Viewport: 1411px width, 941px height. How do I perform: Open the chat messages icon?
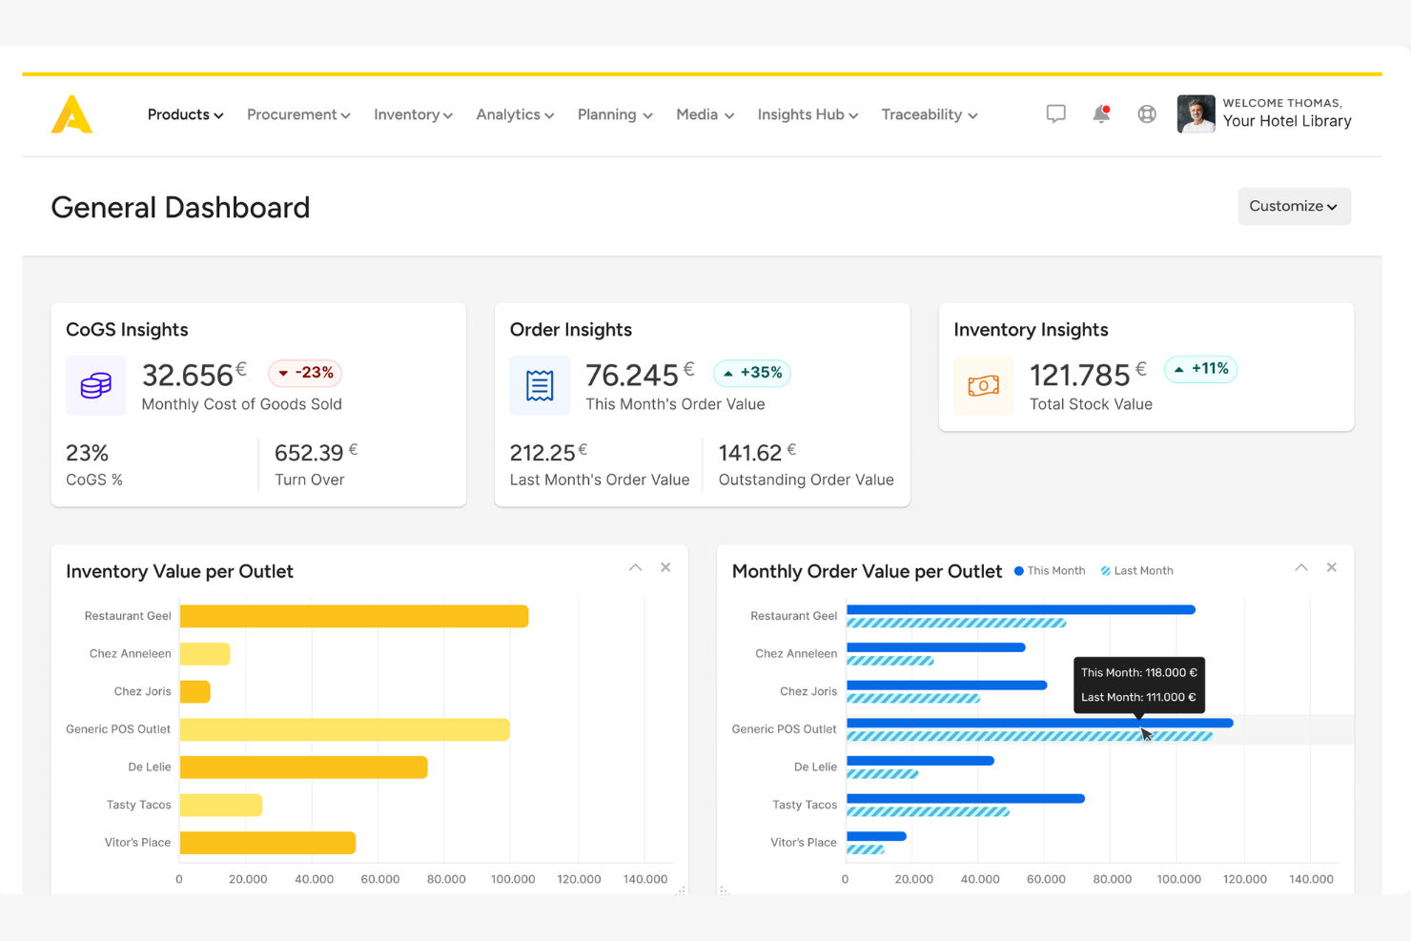(1055, 113)
